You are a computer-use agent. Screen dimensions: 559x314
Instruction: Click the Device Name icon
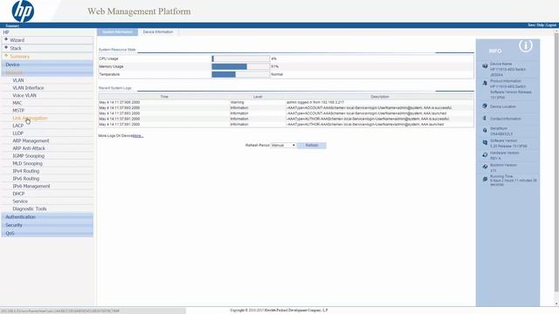tap(485, 66)
